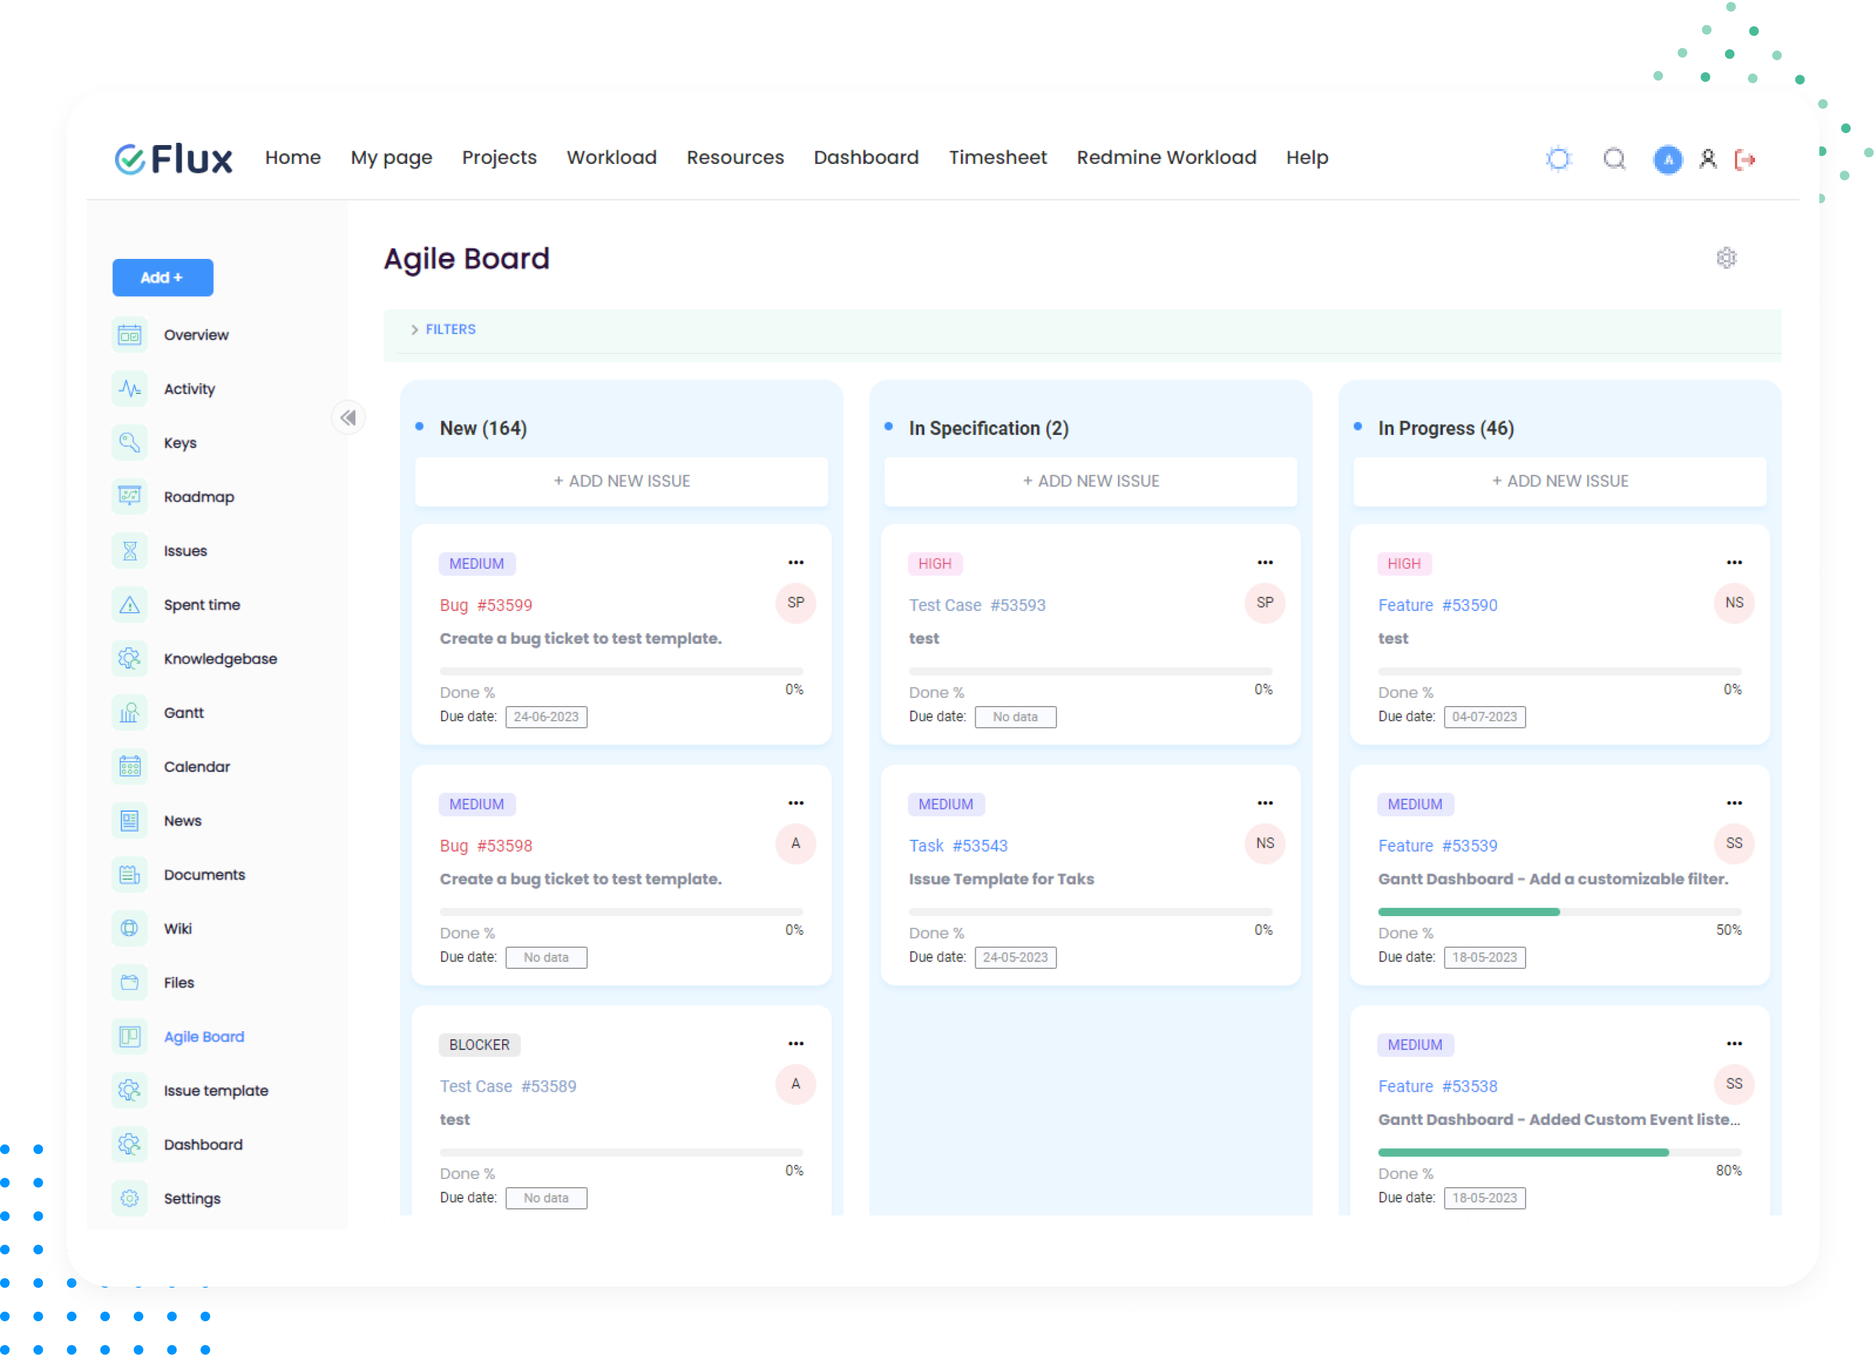Open the News icon in sidebar
The width and height of the screenshot is (1876, 1355).
130,821
